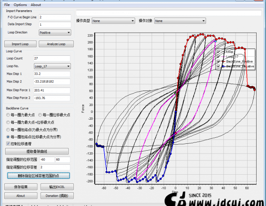
Task: Click the 提取骨架曲线 button
Action: (37, 151)
